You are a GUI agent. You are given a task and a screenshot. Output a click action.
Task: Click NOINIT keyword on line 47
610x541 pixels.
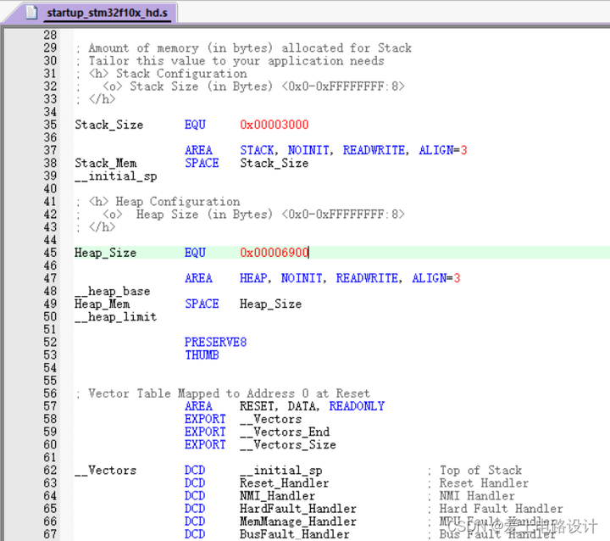(302, 278)
